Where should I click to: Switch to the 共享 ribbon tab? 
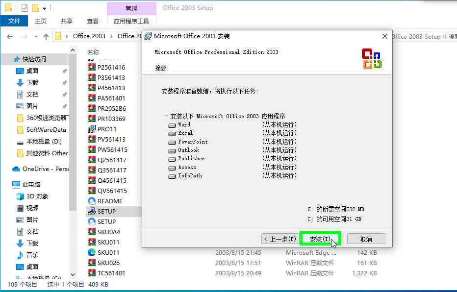pyautogui.click(x=67, y=21)
